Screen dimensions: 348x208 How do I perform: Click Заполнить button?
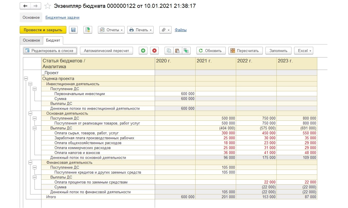pos(278,51)
